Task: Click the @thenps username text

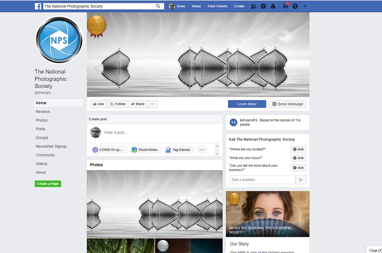Action: 43,93
